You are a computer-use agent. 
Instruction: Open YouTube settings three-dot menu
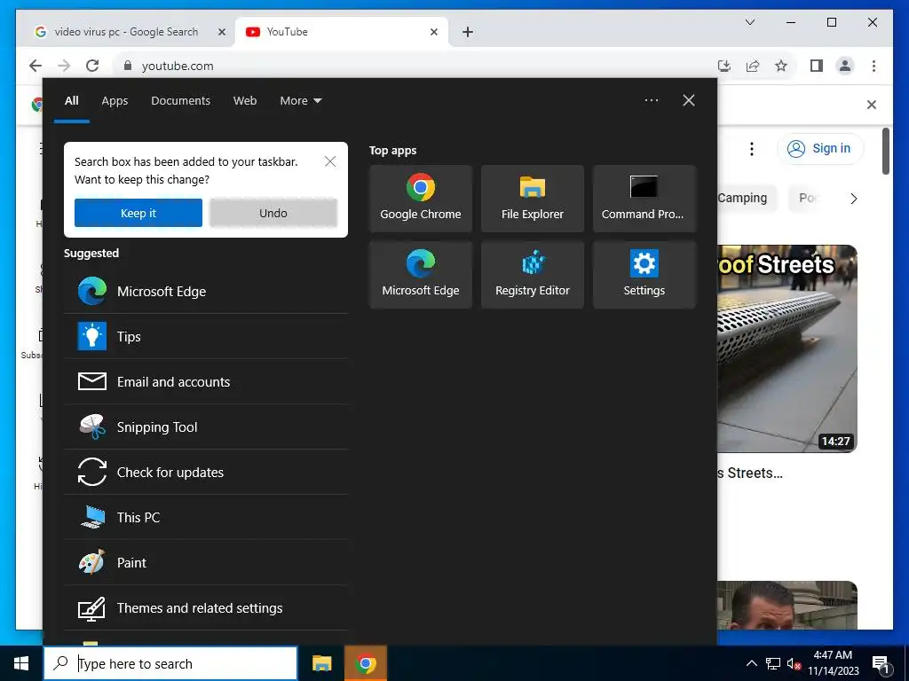tap(751, 149)
